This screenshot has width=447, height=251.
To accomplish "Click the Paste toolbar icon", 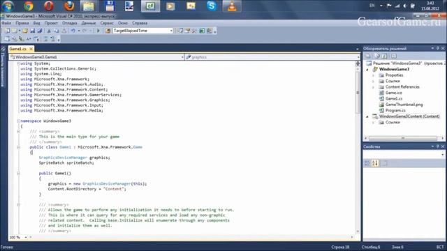I will 64,31.
